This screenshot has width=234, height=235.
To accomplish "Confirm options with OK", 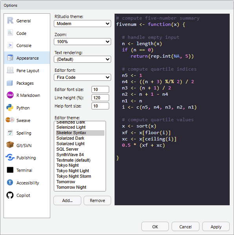I will tap(155, 227).
